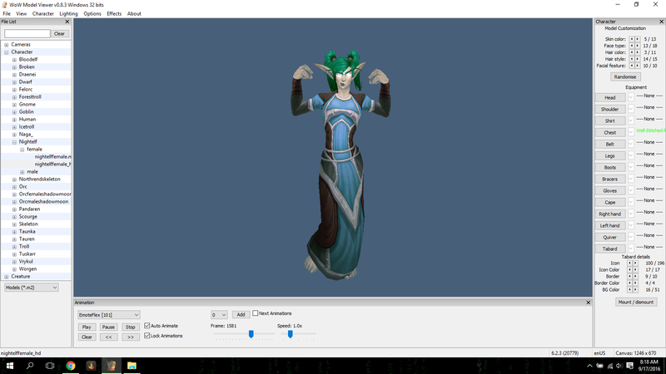Decrease tabard Border Color value
Image resolution: width=666 pixels, height=374 pixels.
pos(630,283)
